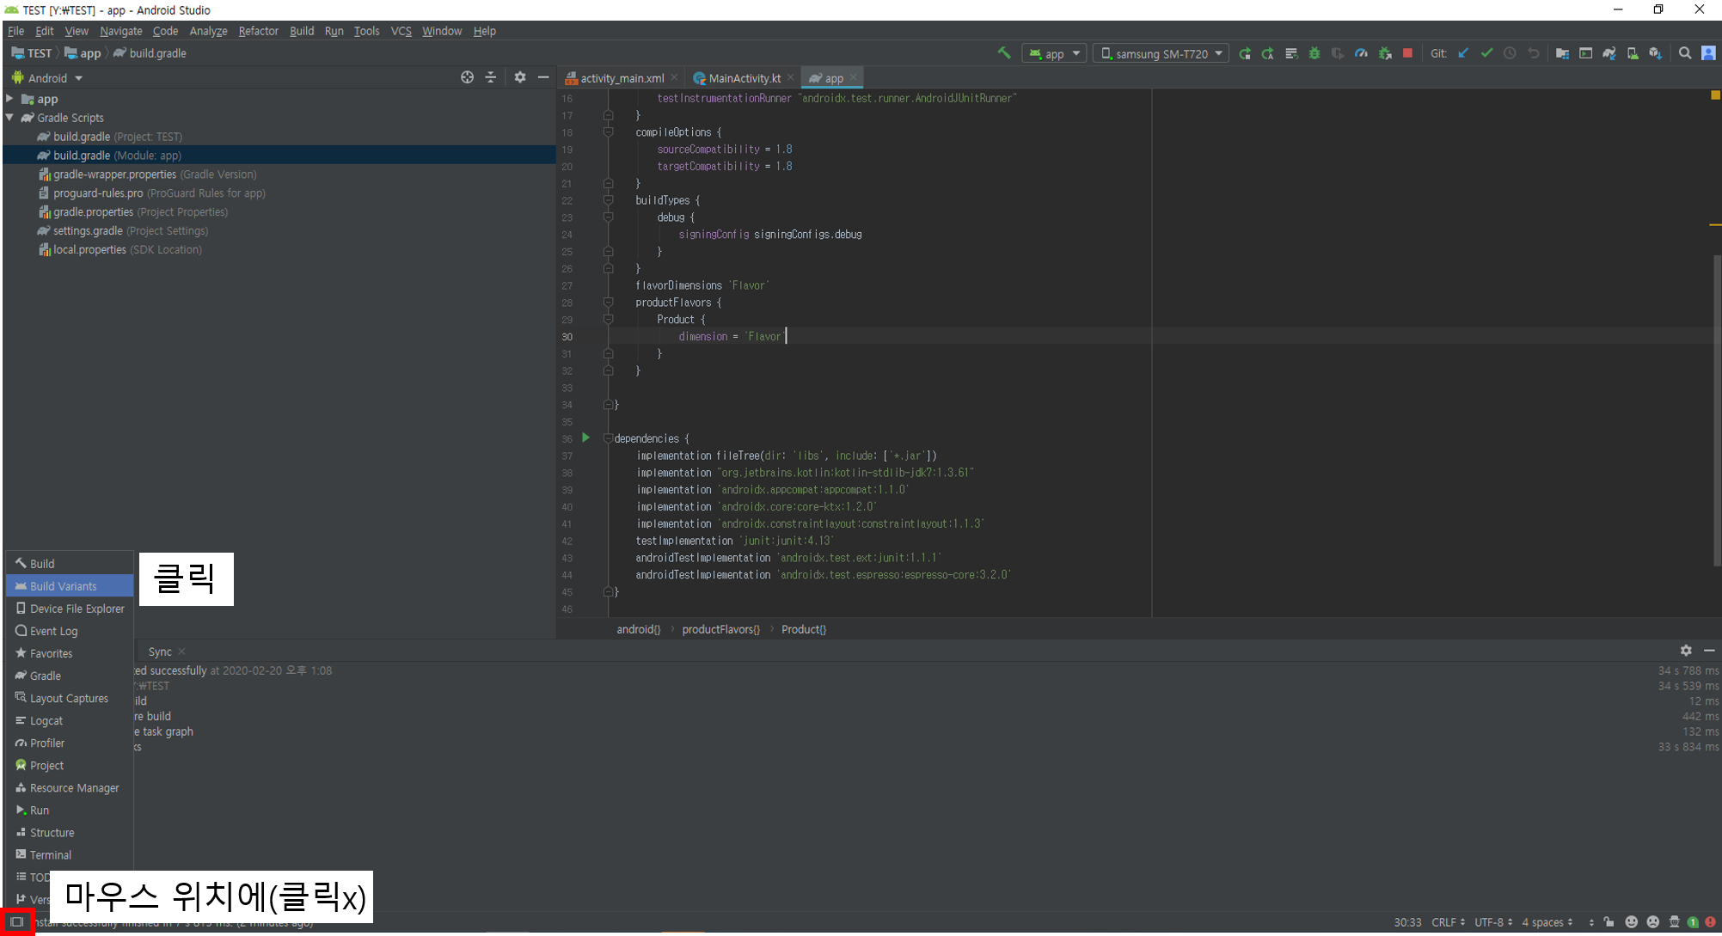1722x936 pixels.
Task: Select Build Variants in tool window list
Action: [x=63, y=586]
